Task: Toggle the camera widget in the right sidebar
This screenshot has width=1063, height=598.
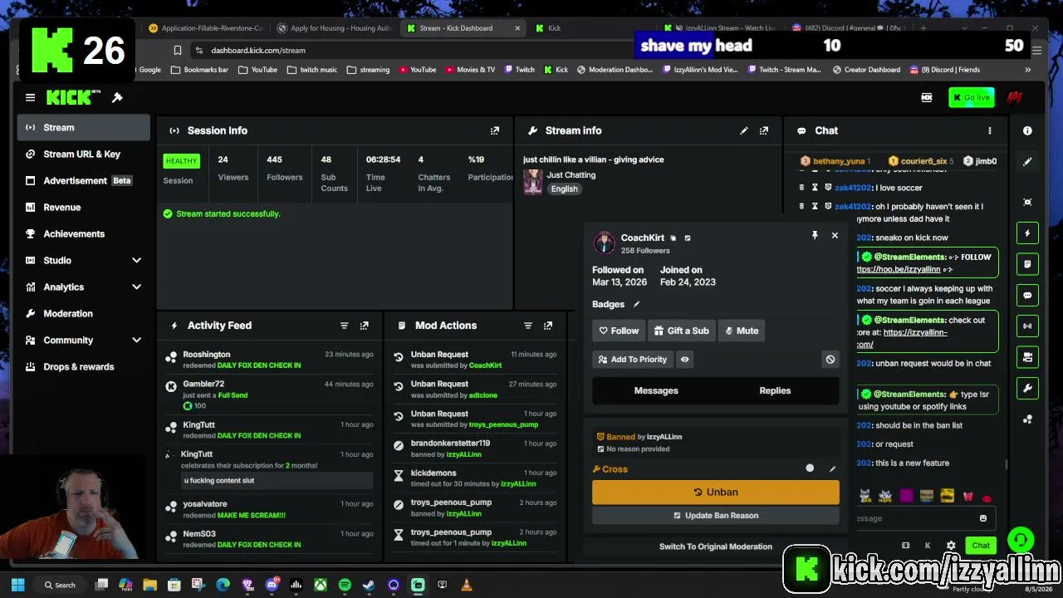Action: point(1027,357)
